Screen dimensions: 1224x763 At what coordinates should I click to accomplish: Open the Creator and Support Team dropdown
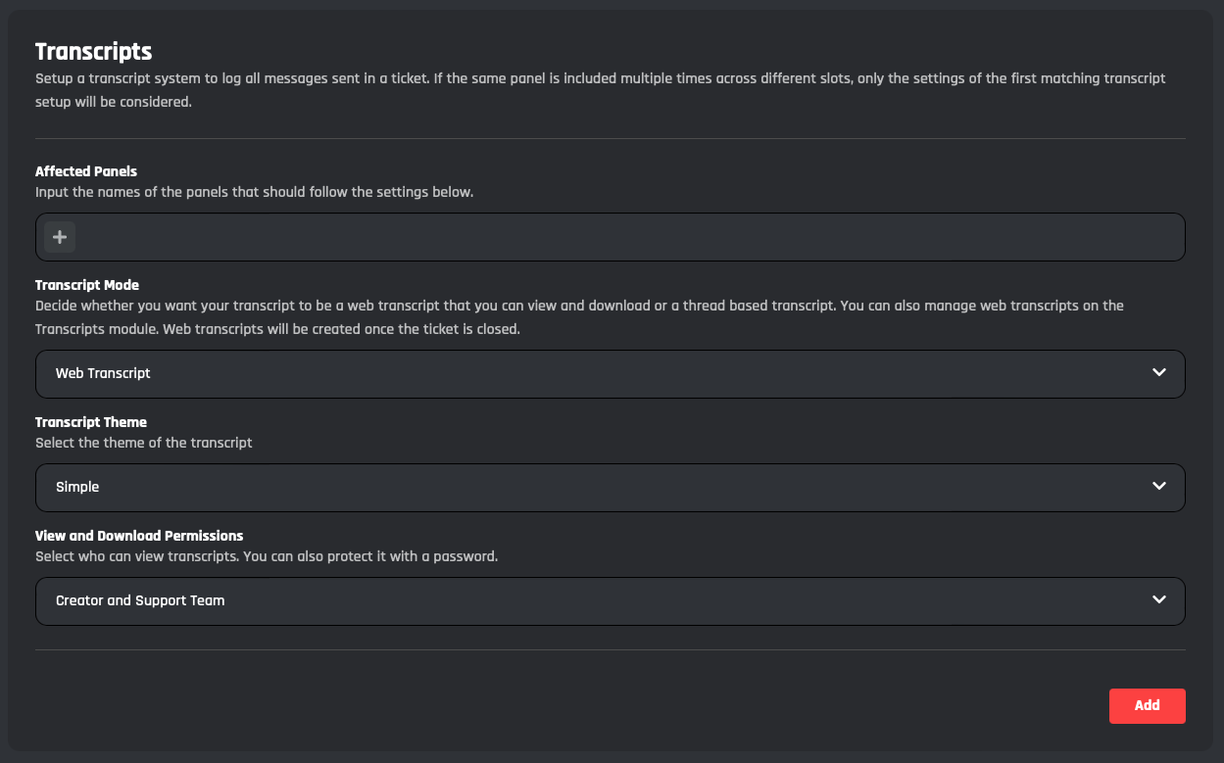tap(608, 600)
